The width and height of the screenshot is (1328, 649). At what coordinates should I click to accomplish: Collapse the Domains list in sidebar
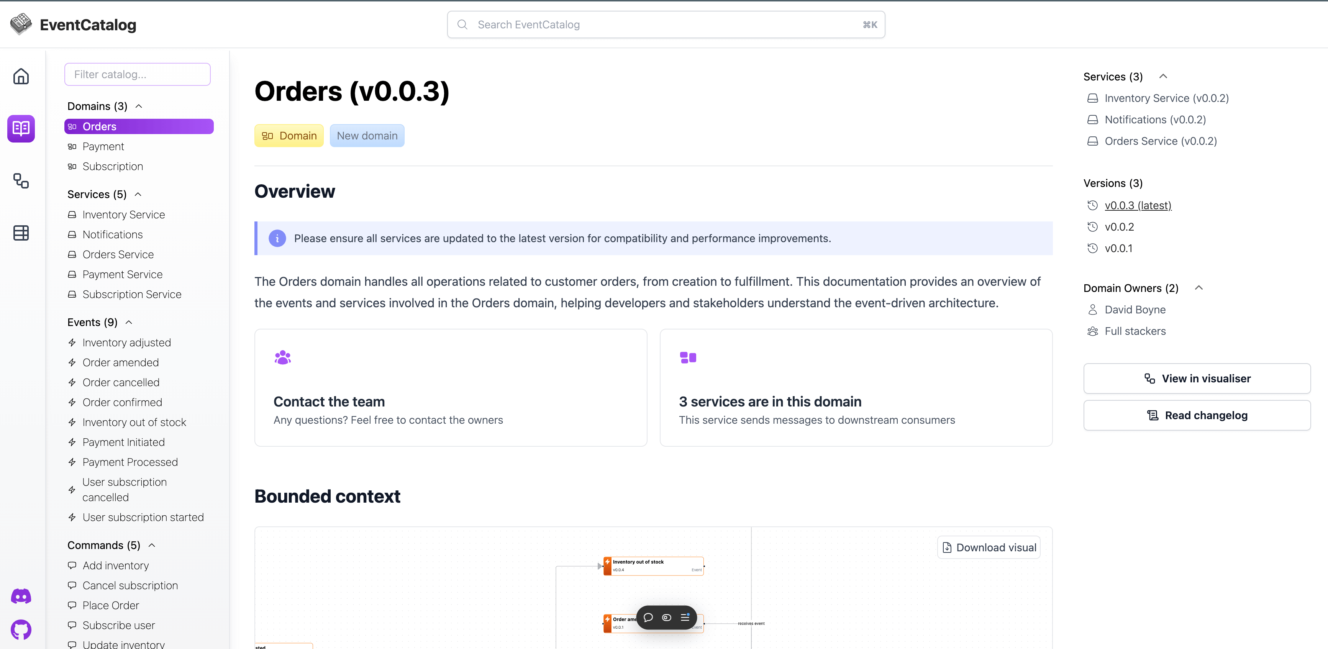139,106
